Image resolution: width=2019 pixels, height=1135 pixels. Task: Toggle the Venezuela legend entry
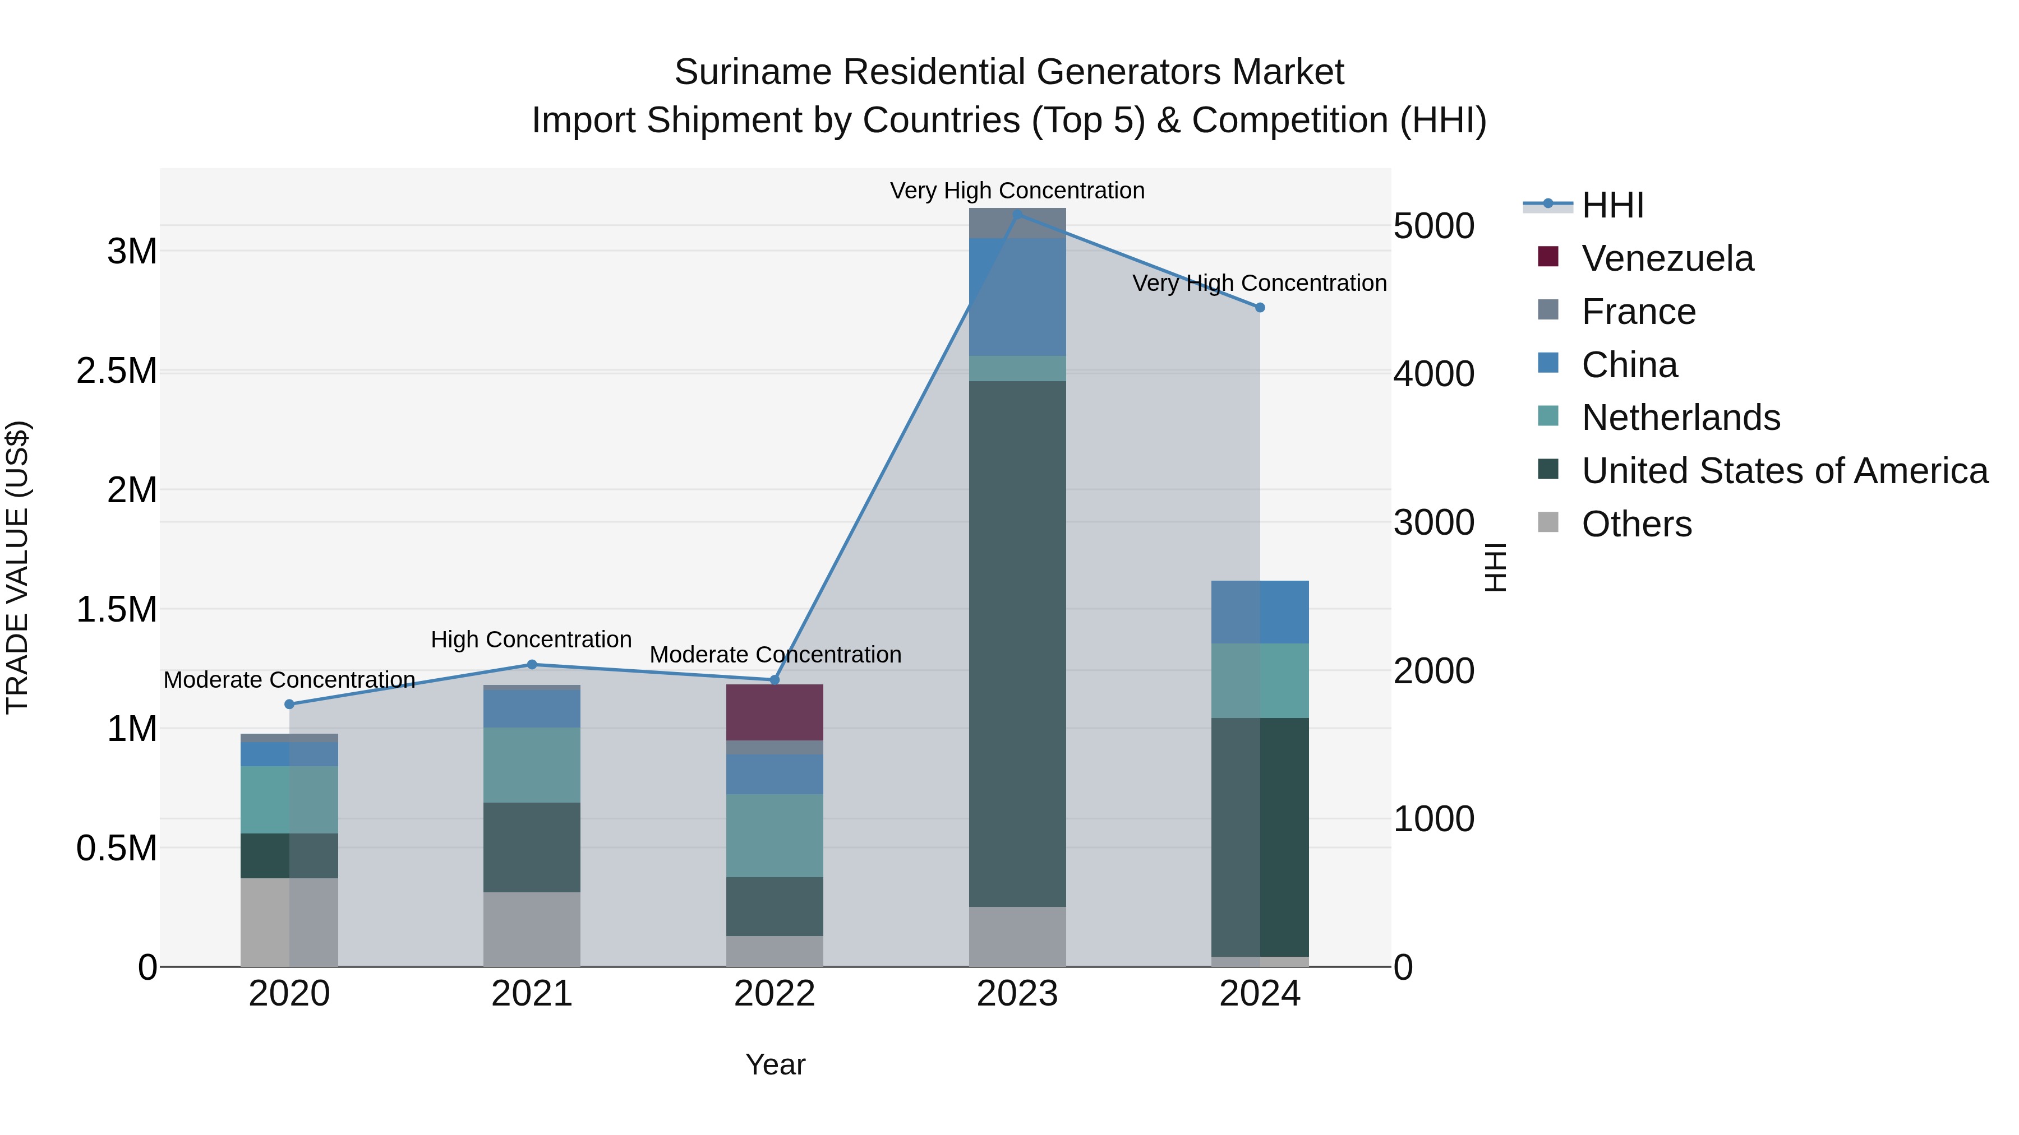1646,258
